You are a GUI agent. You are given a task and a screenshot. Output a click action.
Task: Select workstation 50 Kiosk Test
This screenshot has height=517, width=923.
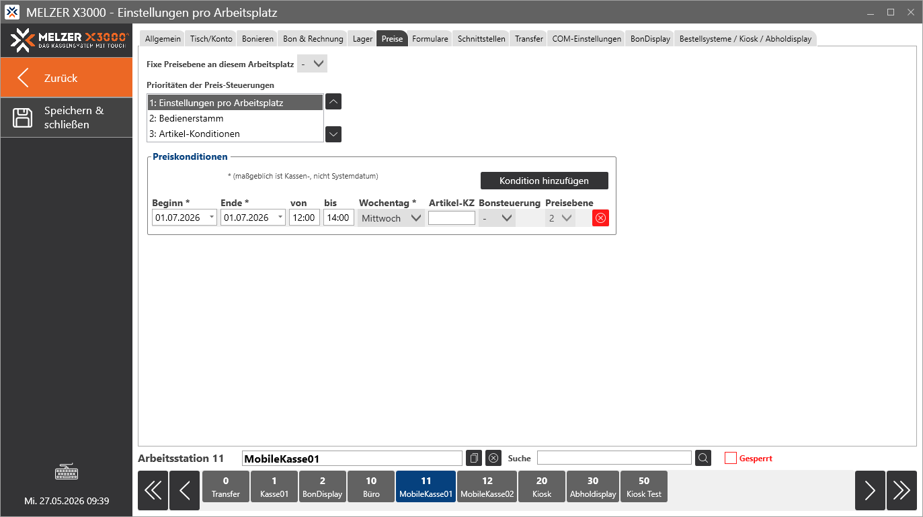(x=644, y=487)
